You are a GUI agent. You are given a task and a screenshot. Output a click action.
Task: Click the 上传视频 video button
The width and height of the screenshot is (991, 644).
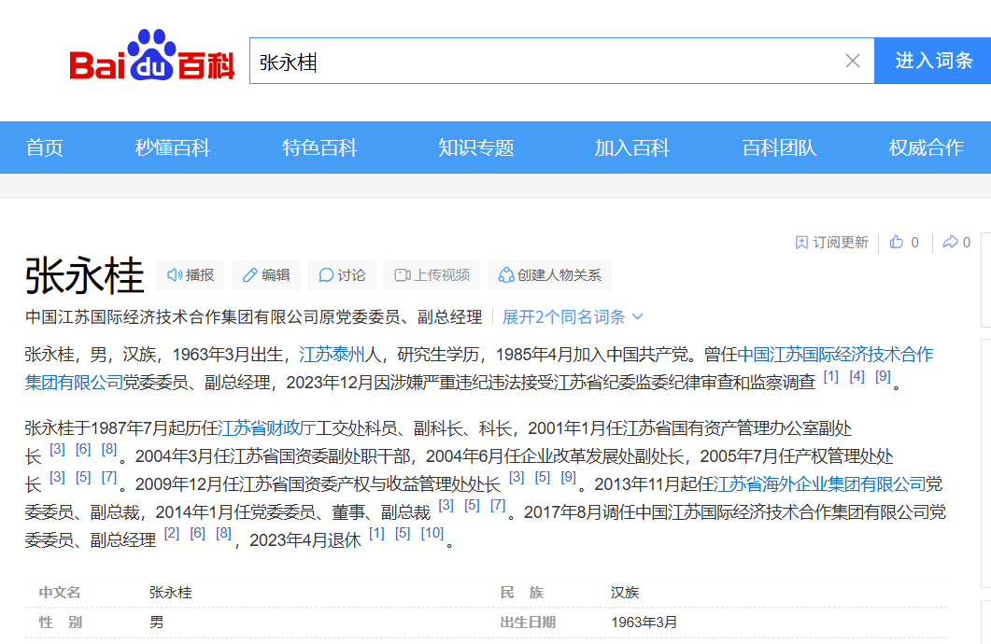click(432, 275)
